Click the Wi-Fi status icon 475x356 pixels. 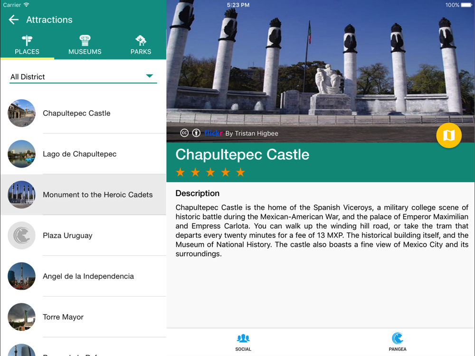tap(26, 5)
